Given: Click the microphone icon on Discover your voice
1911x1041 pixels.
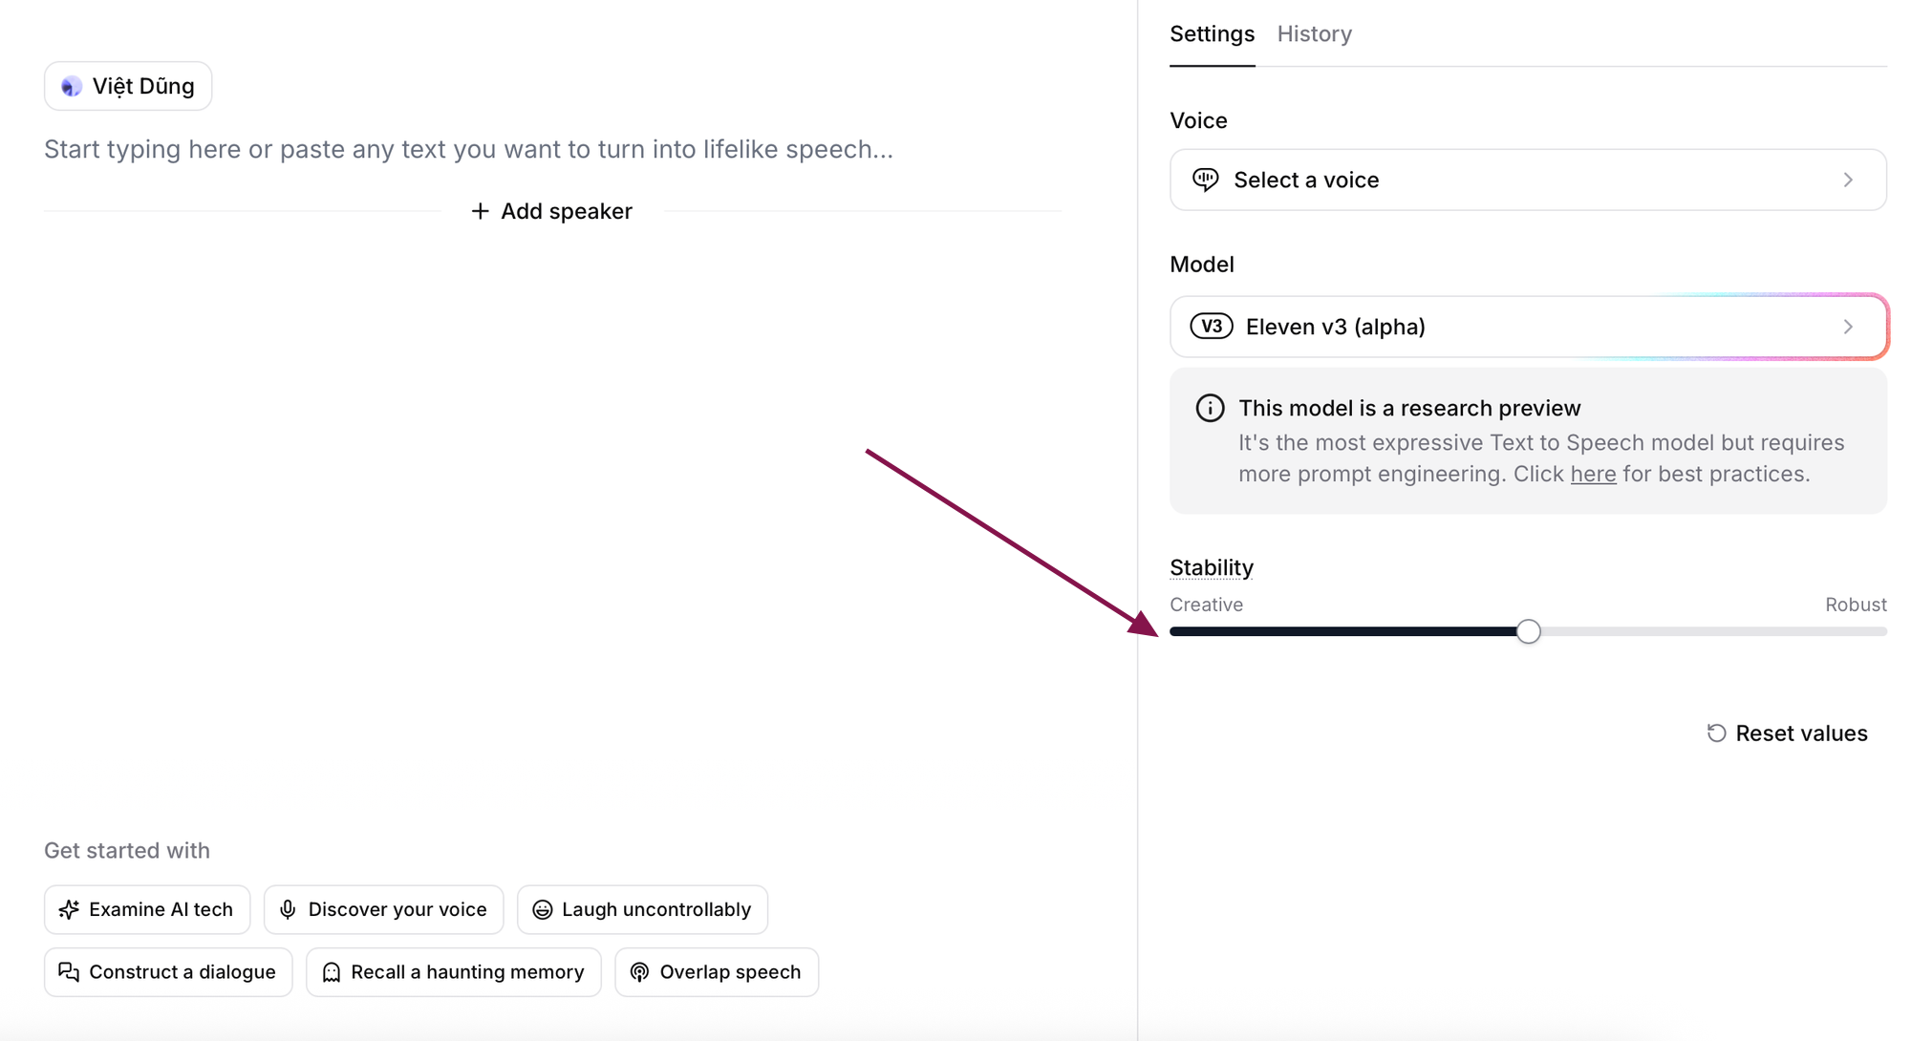Looking at the screenshot, I should tap(288, 910).
